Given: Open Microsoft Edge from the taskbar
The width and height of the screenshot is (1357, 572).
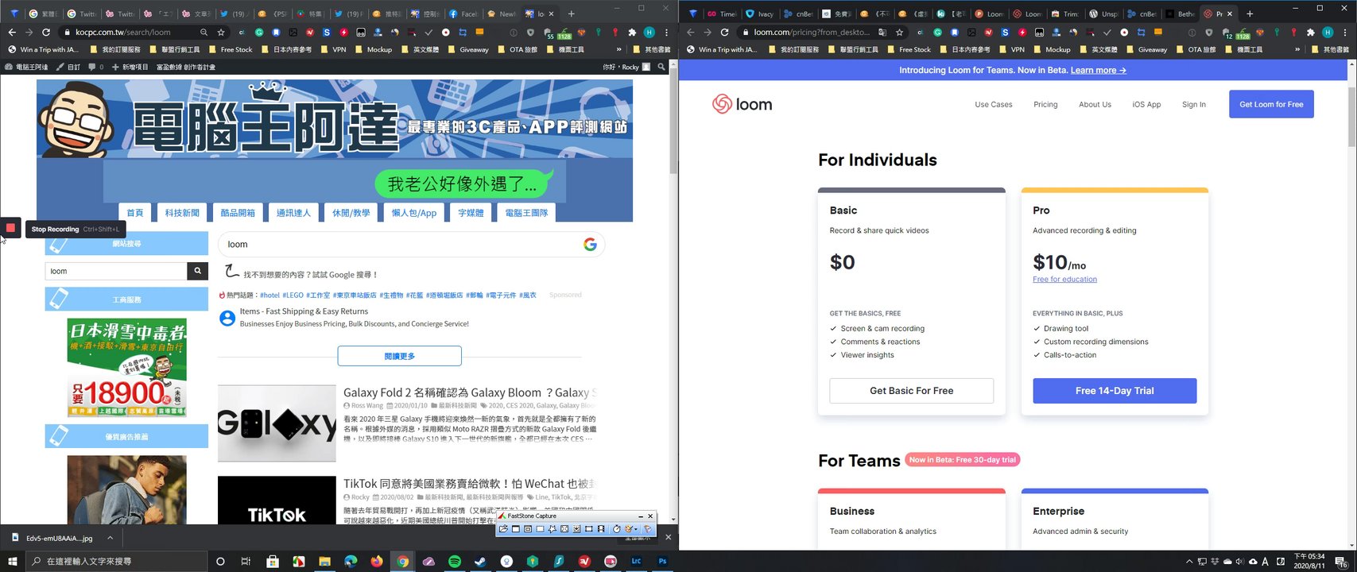Looking at the screenshot, I should [351, 561].
